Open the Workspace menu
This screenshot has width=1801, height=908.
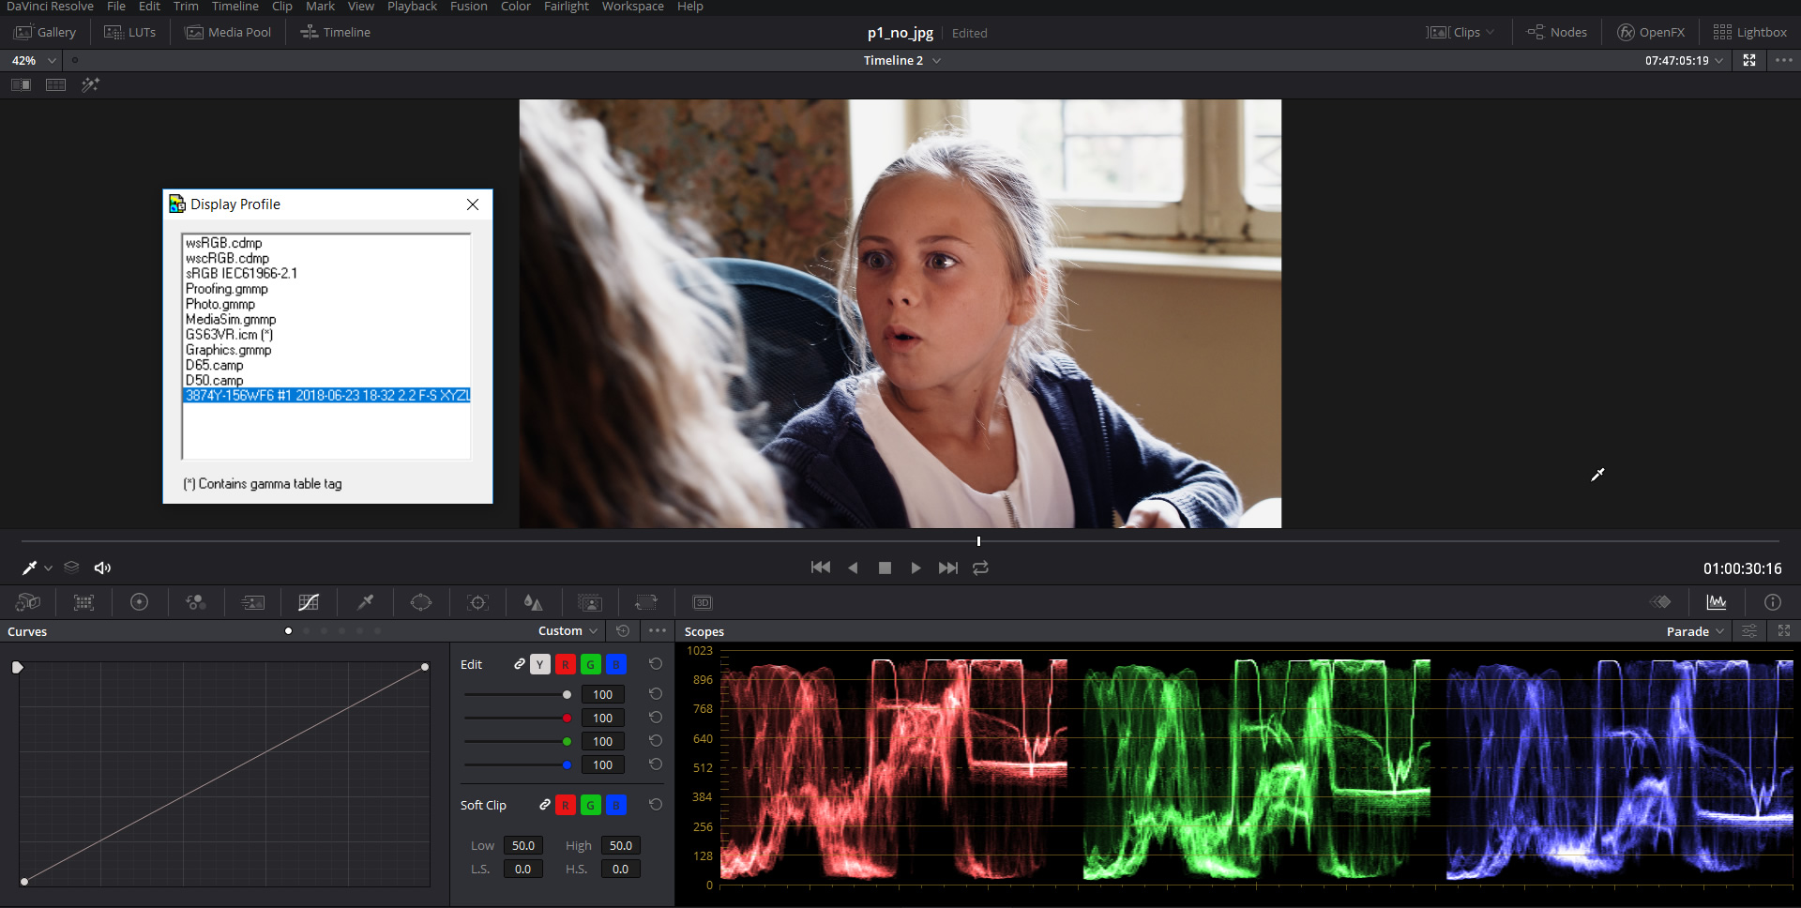632,7
